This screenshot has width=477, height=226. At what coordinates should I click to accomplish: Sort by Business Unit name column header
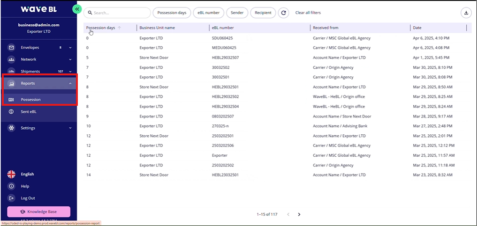click(x=157, y=28)
